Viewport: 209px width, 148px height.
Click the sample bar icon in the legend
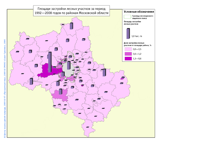[128, 33]
